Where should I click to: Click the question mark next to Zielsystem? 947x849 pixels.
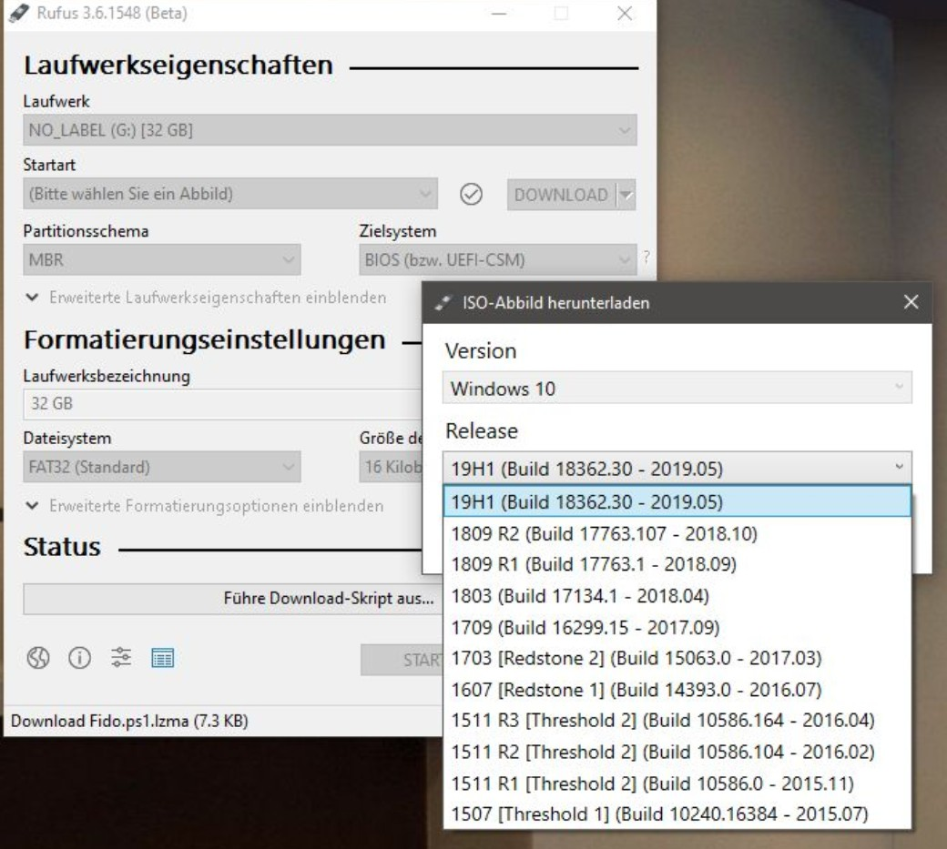pos(647,258)
